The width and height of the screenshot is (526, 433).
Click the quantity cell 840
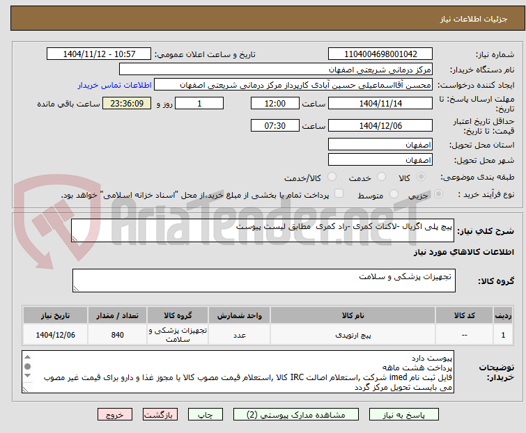(x=117, y=334)
